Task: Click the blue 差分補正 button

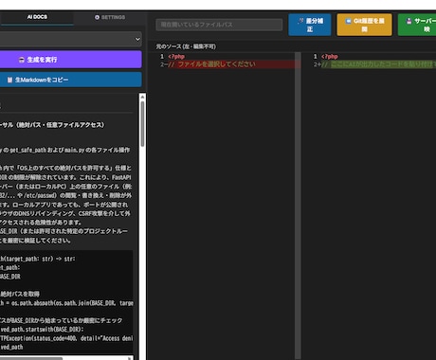Action: (310, 25)
